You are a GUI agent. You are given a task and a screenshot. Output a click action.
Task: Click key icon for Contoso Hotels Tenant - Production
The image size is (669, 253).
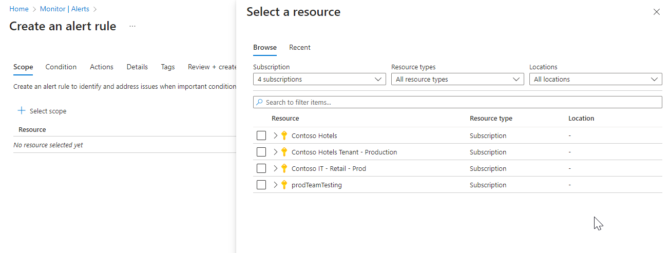click(x=284, y=152)
